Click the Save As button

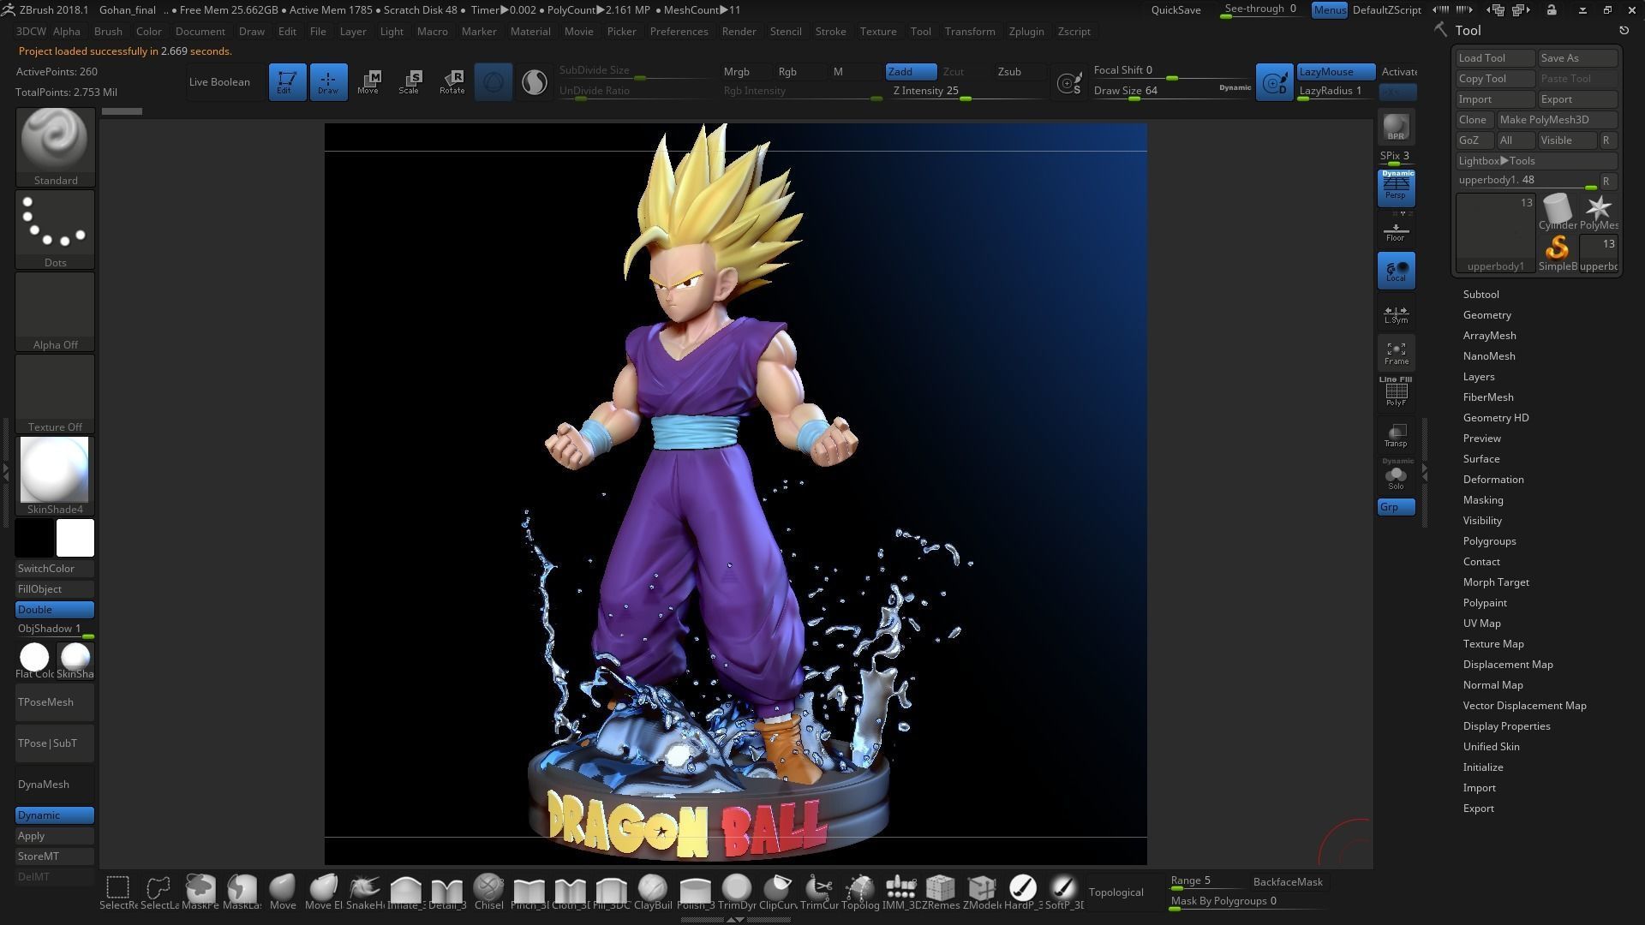(x=1577, y=58)
